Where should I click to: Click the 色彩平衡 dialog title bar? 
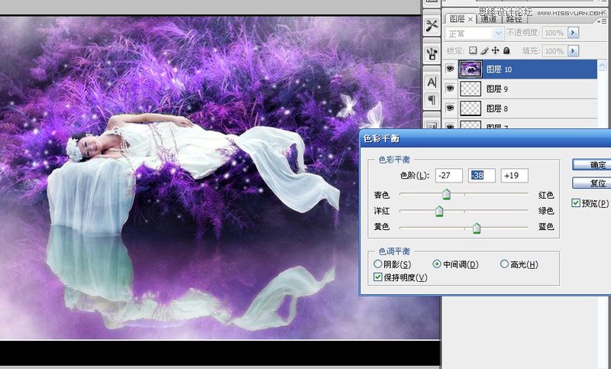[x=485, y=138]
